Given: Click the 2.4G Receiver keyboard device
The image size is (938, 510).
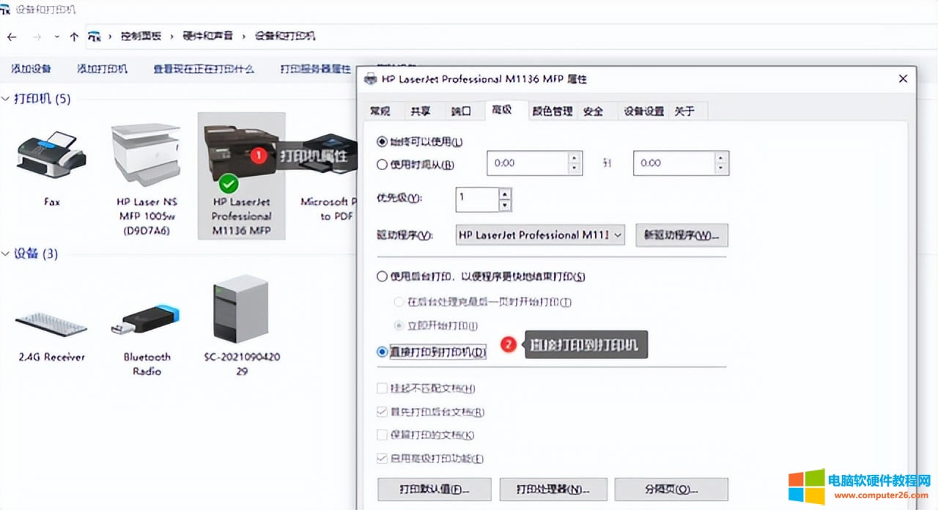Looking at the screenshot, I should click(x=51, y=324).
